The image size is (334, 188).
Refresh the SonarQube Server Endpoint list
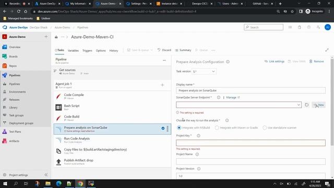[306, 105]
